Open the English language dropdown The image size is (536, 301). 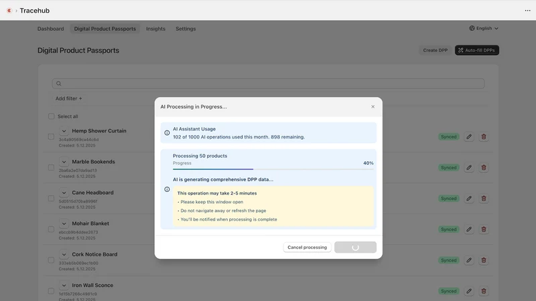click(484, 28)
